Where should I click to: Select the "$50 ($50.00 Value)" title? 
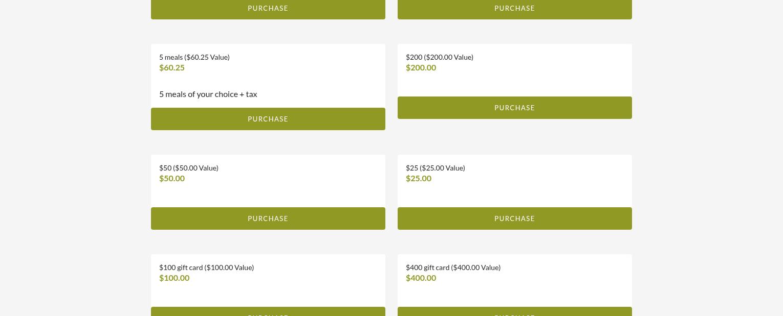pyautogui.click(x=189, y=168)
